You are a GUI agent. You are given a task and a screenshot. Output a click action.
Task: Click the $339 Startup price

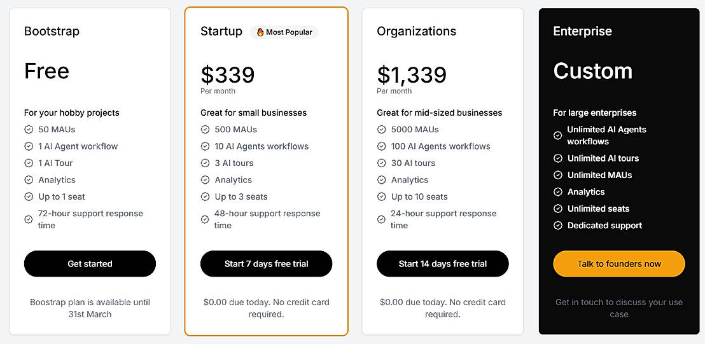coord(228,75)
